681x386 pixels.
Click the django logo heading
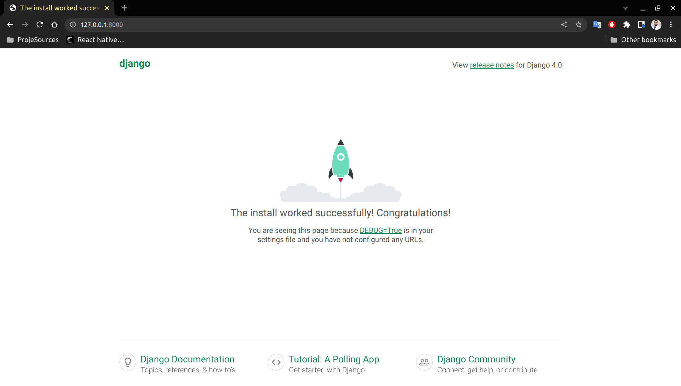pos(135,63)
